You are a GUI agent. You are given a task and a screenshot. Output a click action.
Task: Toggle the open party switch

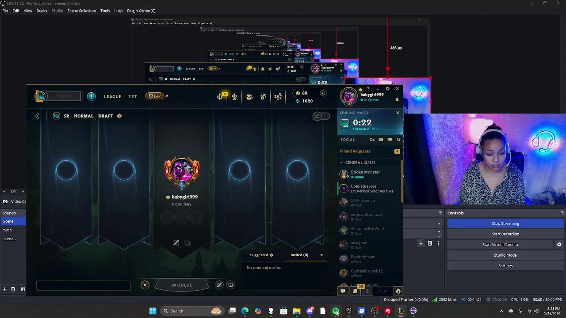(321, 116)
